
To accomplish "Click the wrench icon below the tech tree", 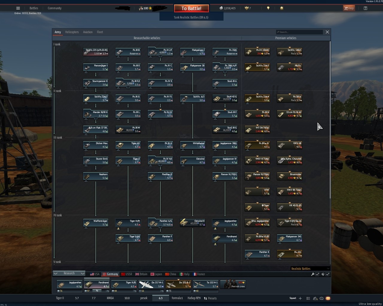I will click(x=312, y=274).
